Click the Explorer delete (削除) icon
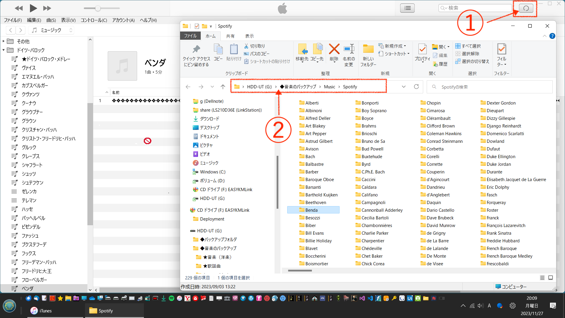Image resolution: width=565 pixels, height=318 pixels. pos(334,49)
